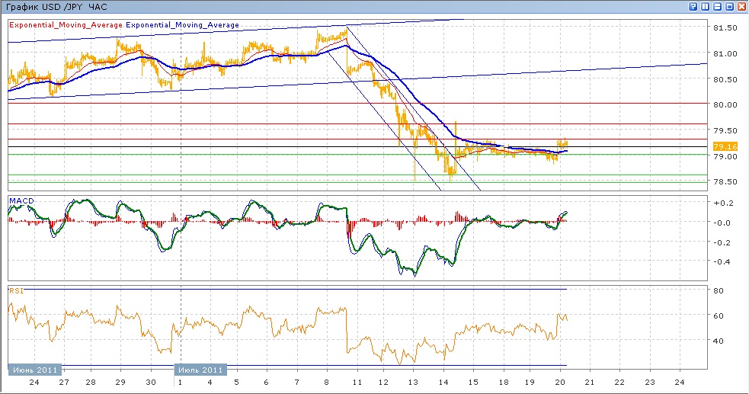This screenshot has height=394, width=749.
Task: Click the 80.00 price axis label
Action: click(x=723, y=105)
